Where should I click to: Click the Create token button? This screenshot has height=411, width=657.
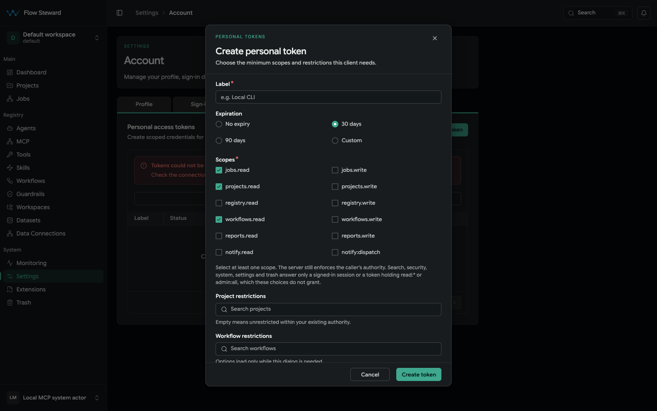[419, 374]
